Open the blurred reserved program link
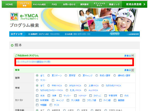This screenshot has width=150, height=111. tap(33, 62)
